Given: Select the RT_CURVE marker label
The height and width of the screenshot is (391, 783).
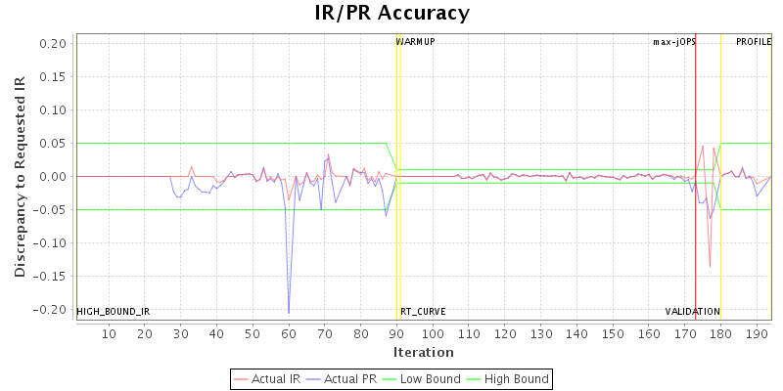Looking at the screenshot, I should click(x=423, y=312).
